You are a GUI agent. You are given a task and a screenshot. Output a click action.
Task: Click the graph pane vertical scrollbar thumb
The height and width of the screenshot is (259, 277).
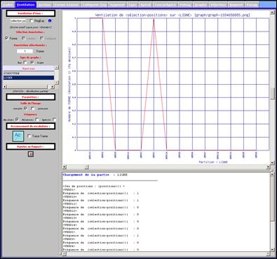click(272, 94)
